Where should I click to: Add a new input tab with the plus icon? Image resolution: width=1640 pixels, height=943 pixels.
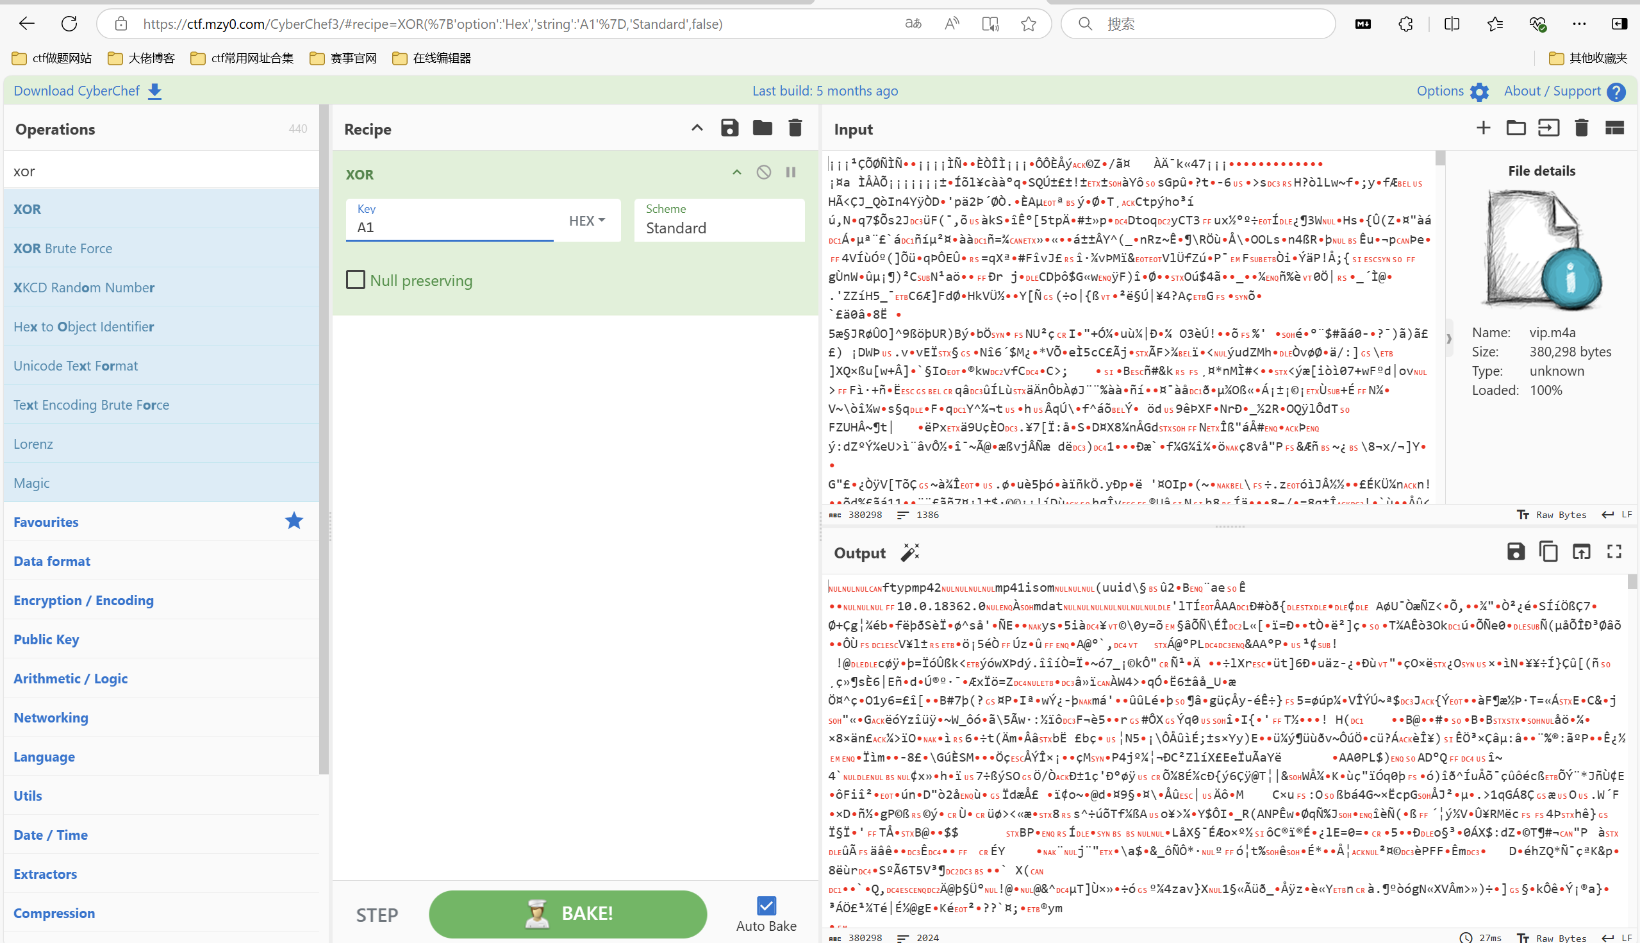(1483, 128)
